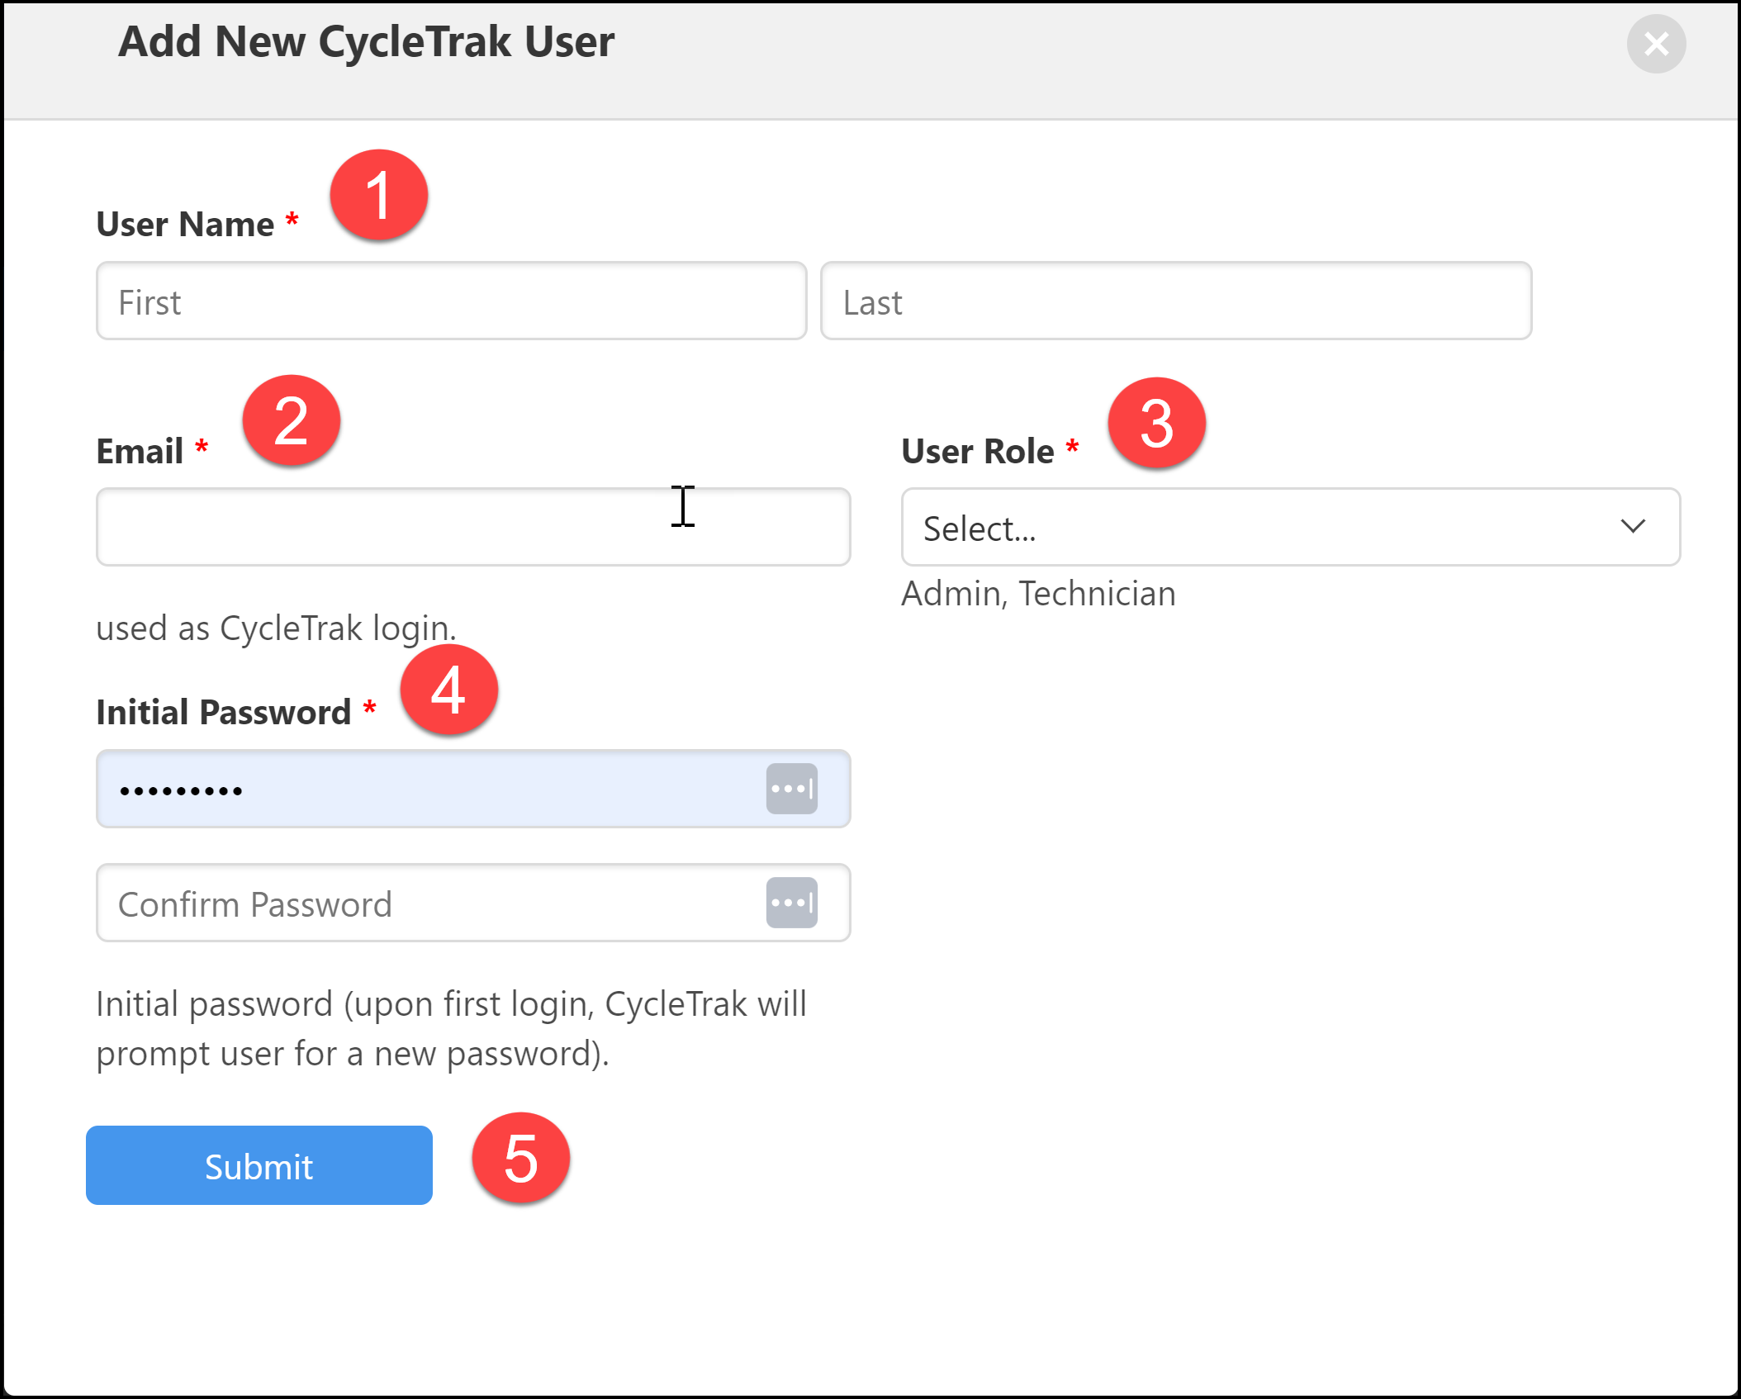Click the password manager icon in Initial Password
Screen dimensions: 1741x1399
coord(791,789)
